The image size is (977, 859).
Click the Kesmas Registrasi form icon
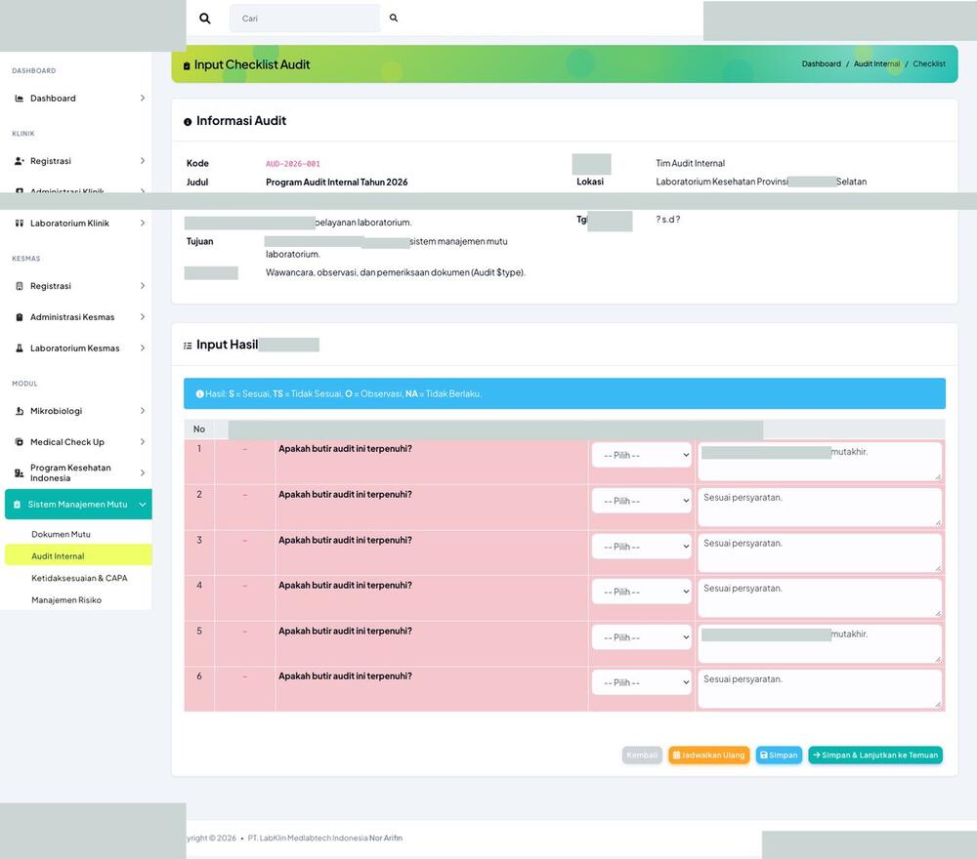click(x=20, y=286)
